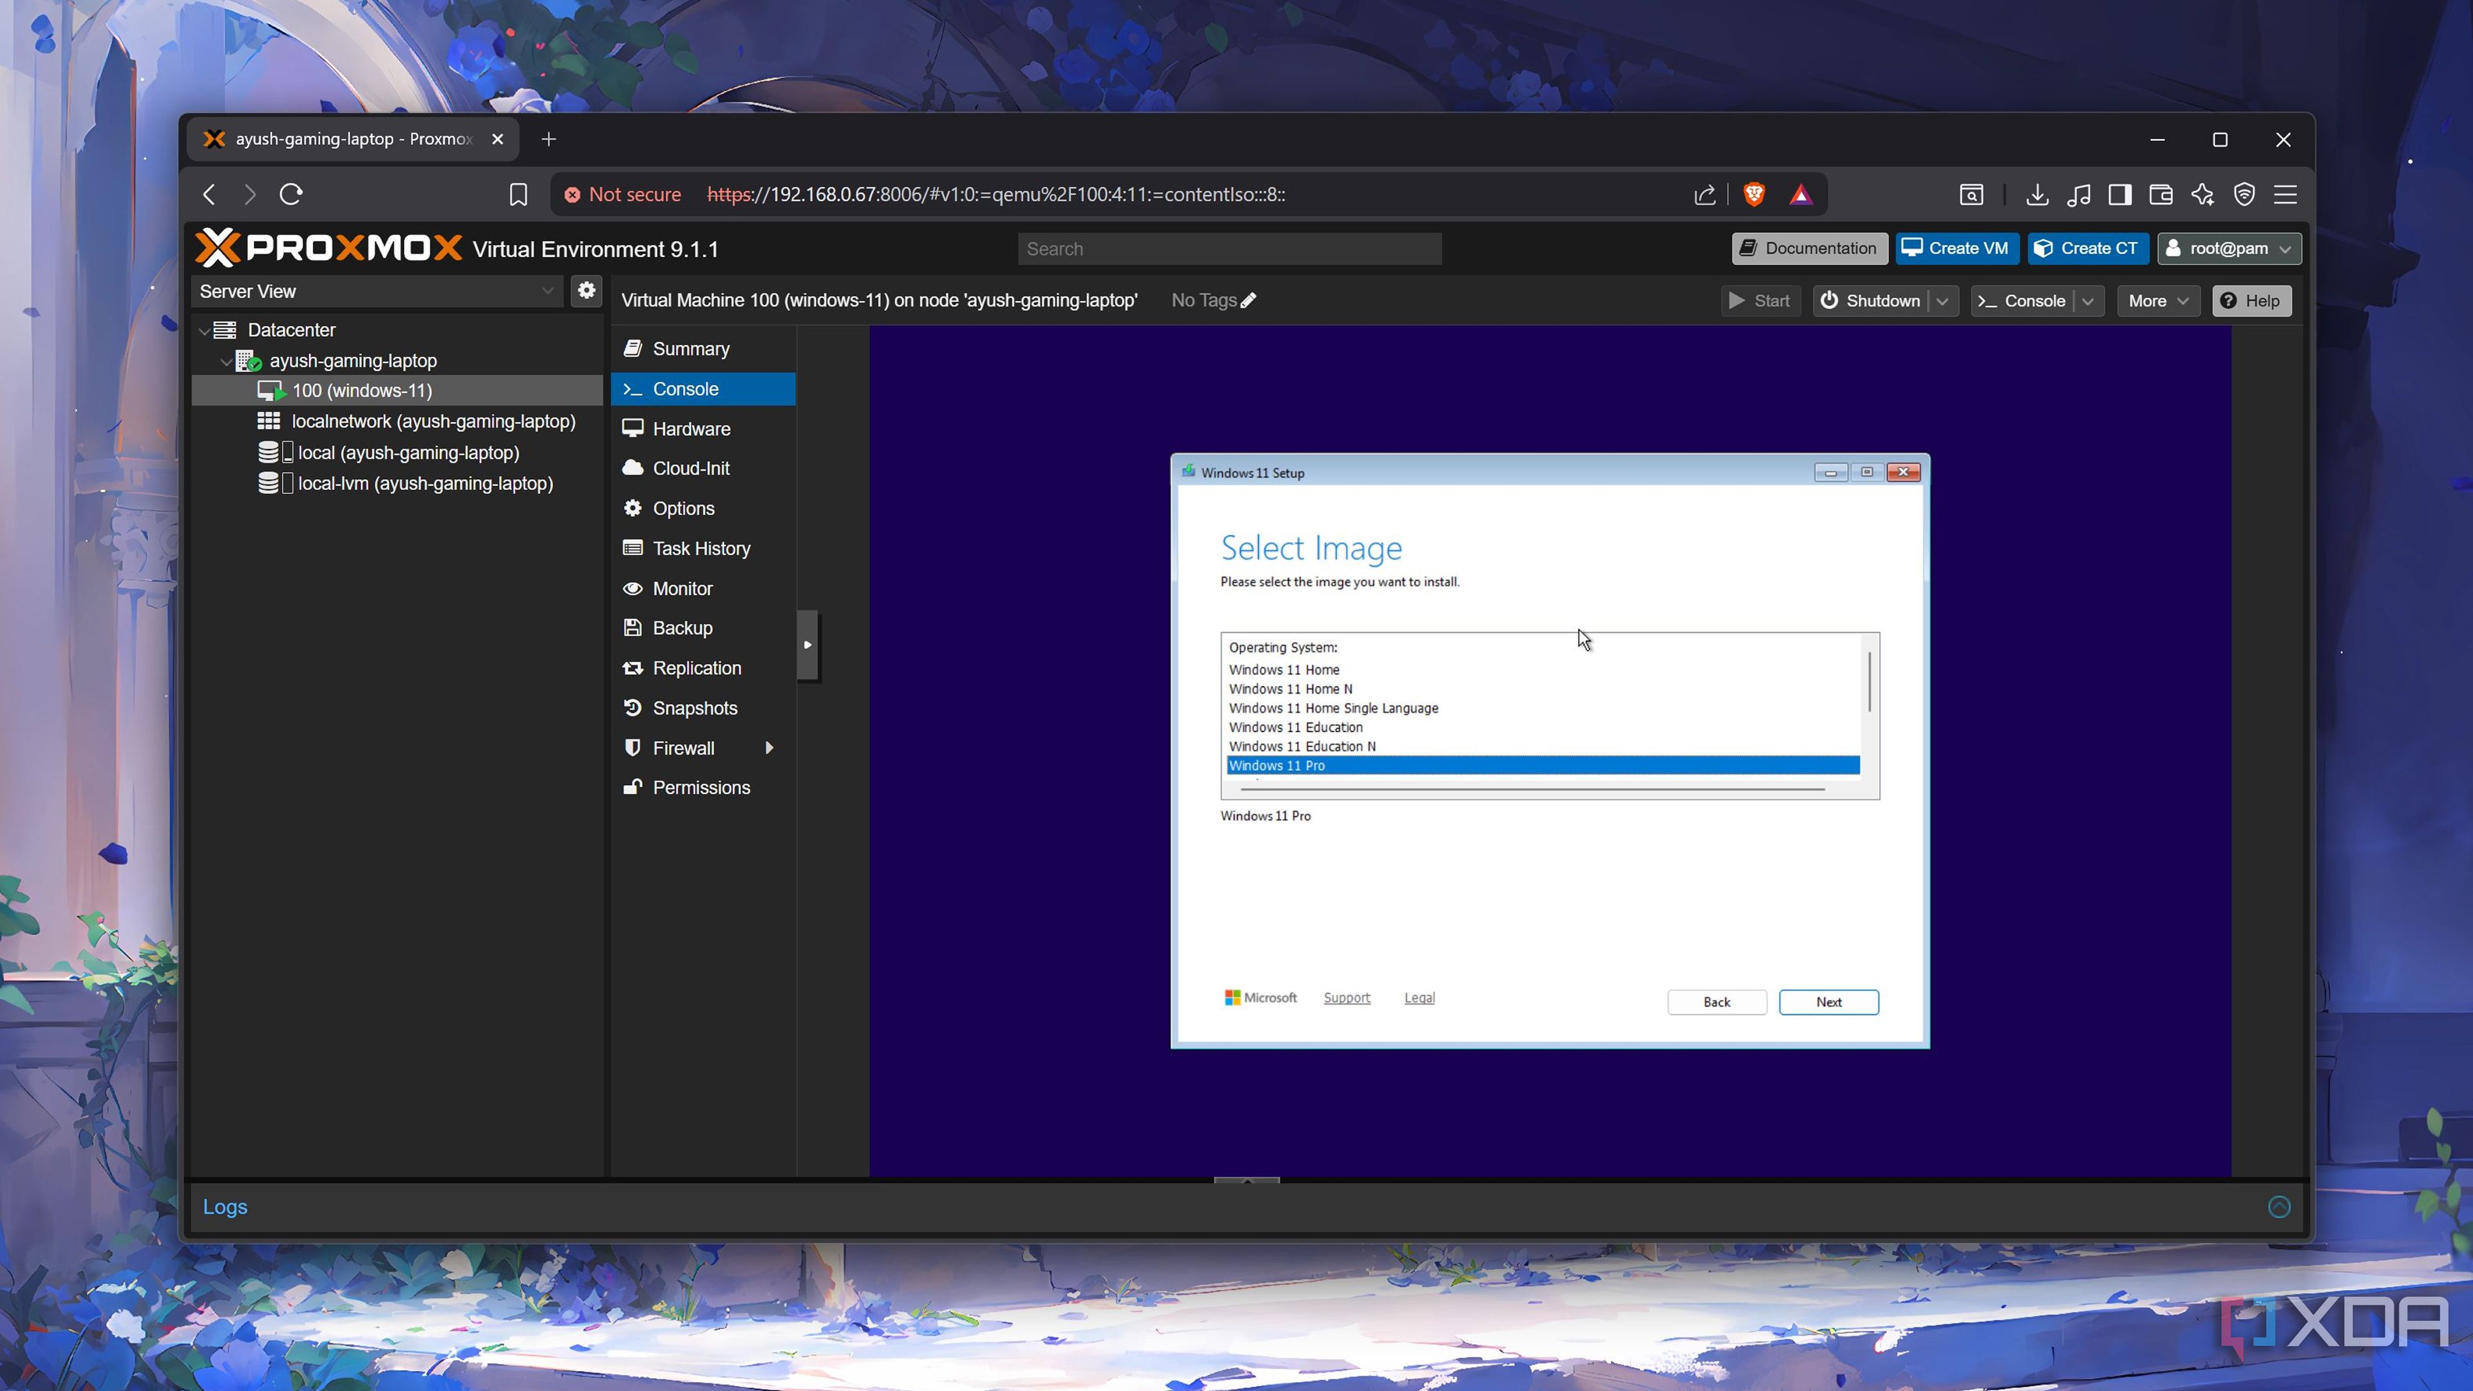This screenshot has width=2473, height=1391.
Task: Expand the Logs panel circle arrow
Action: coord(2279,1207)
